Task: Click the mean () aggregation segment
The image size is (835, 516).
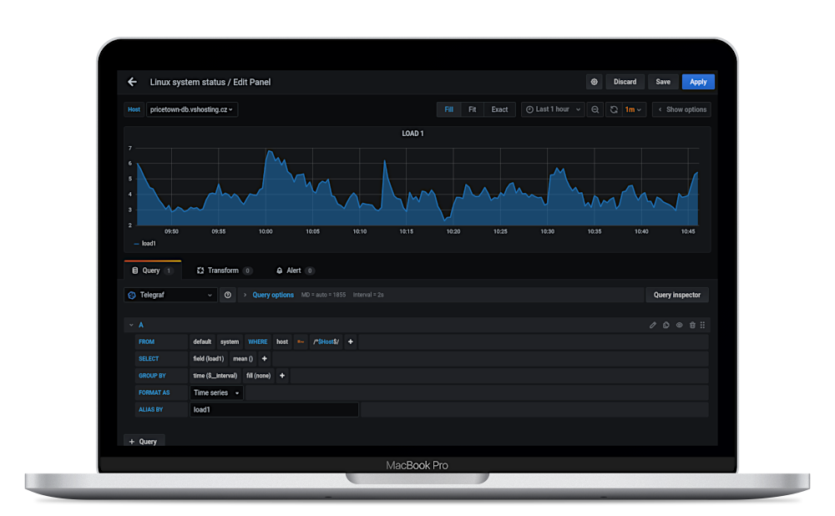Action: (243, 359)
